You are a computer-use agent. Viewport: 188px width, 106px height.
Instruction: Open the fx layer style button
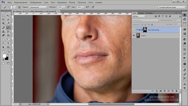(157, 91)
